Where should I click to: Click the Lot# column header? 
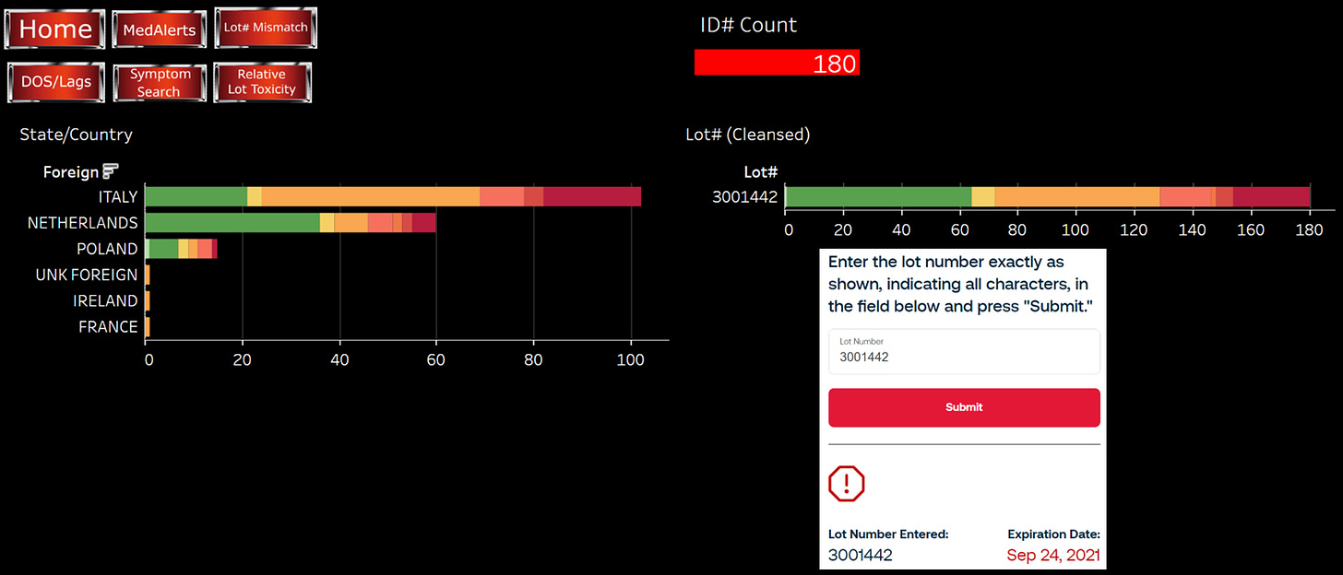761,171
